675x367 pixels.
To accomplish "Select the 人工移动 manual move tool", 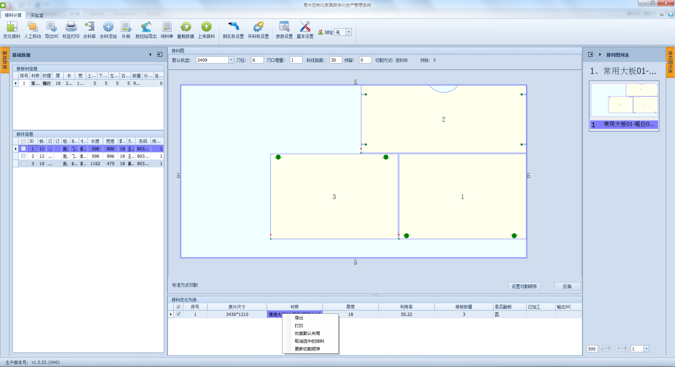I will [32, 30].
